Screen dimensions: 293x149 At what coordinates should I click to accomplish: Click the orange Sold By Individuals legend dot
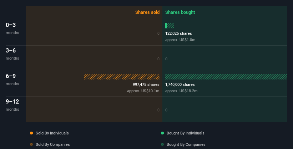coord(31,133)
